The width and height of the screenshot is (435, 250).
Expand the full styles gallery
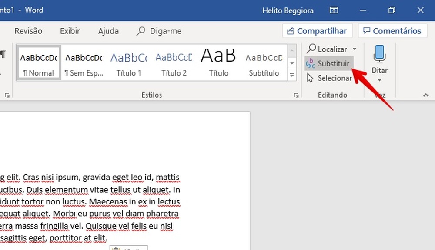tap(292, 75)
